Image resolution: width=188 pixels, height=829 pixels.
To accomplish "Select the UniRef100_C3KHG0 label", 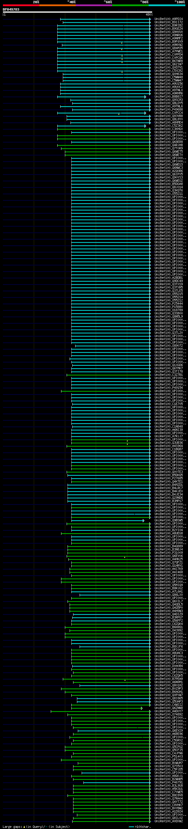I will [x=169, y=129].
